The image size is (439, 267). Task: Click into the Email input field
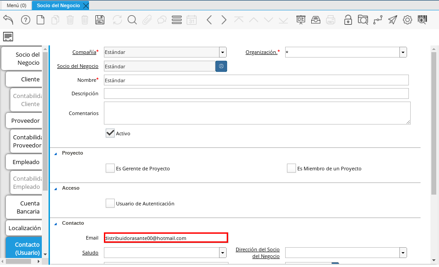click(166, 238)
